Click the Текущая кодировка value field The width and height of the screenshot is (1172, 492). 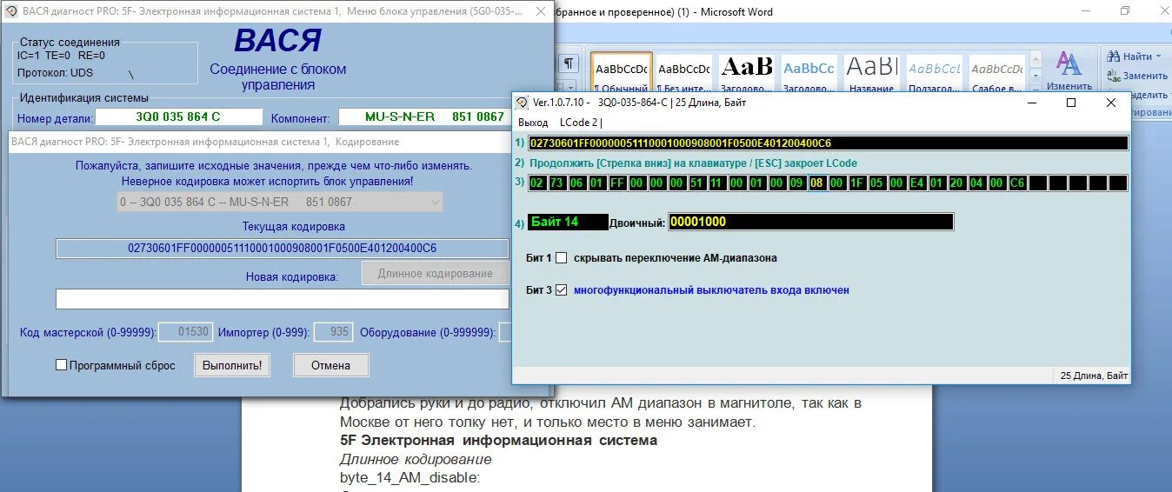pyautogui.click(x=283, y=249)
